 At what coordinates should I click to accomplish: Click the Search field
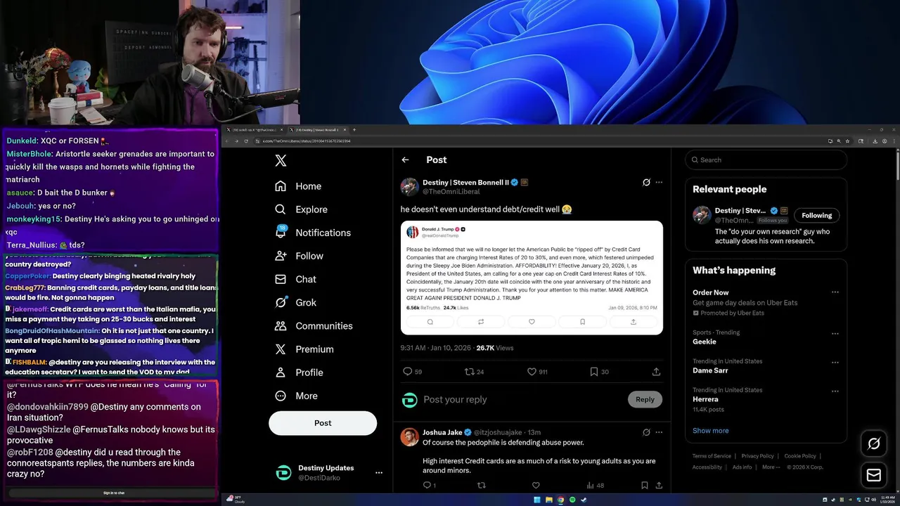click(x=766, y=160)
